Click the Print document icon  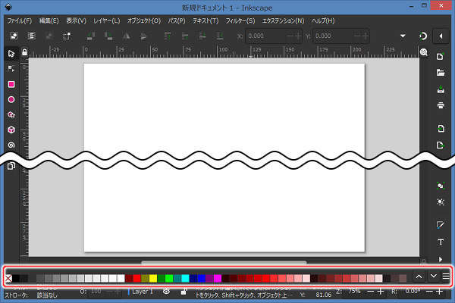(x=441, y=105)
